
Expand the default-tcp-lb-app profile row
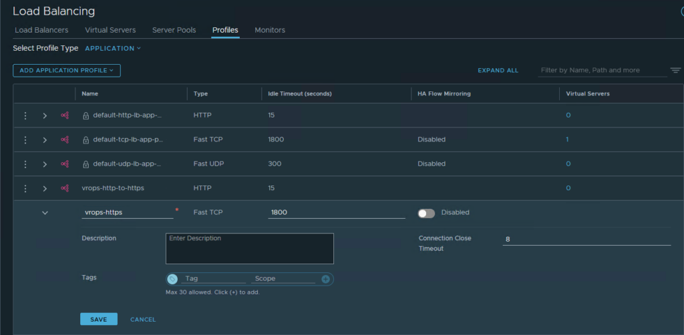click(x=45, y=140)
